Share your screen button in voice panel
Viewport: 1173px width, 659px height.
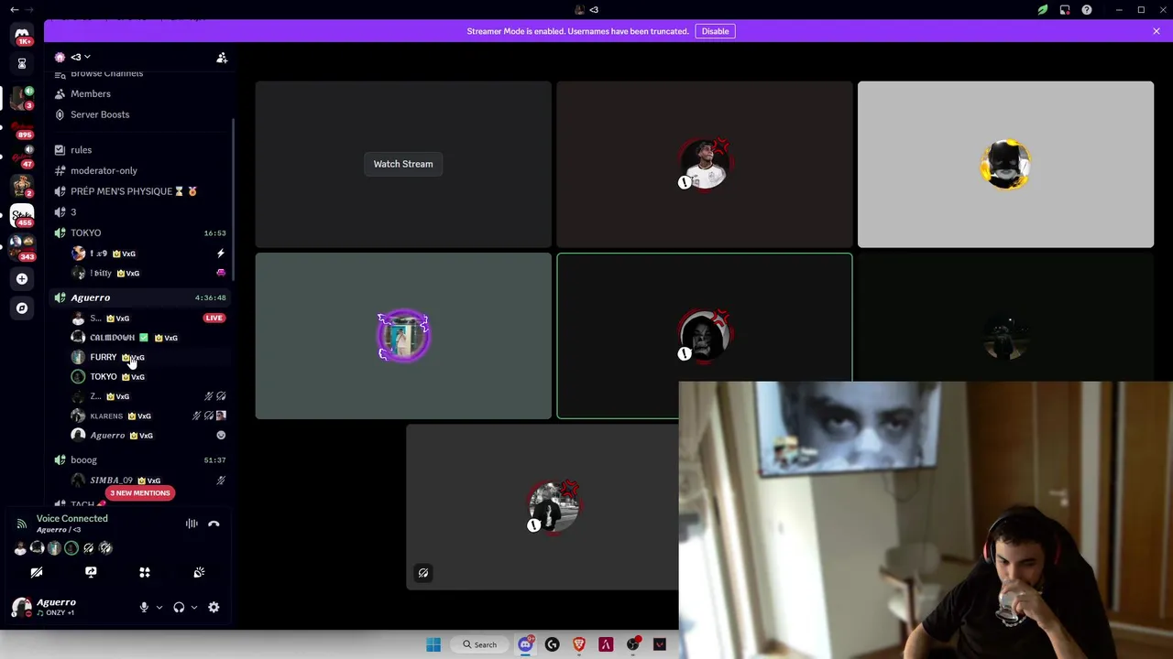click(91, 572)
